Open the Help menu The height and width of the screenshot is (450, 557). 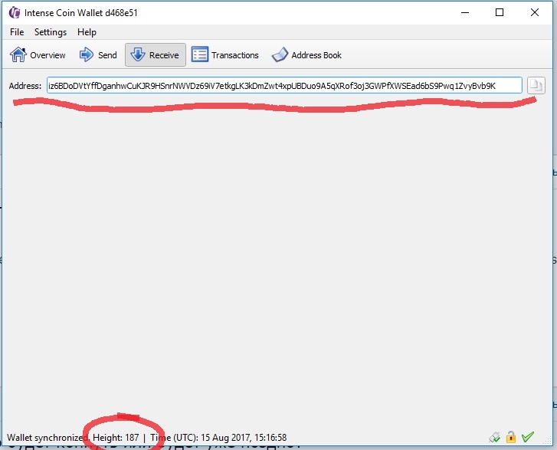click(x=87, y=32)
